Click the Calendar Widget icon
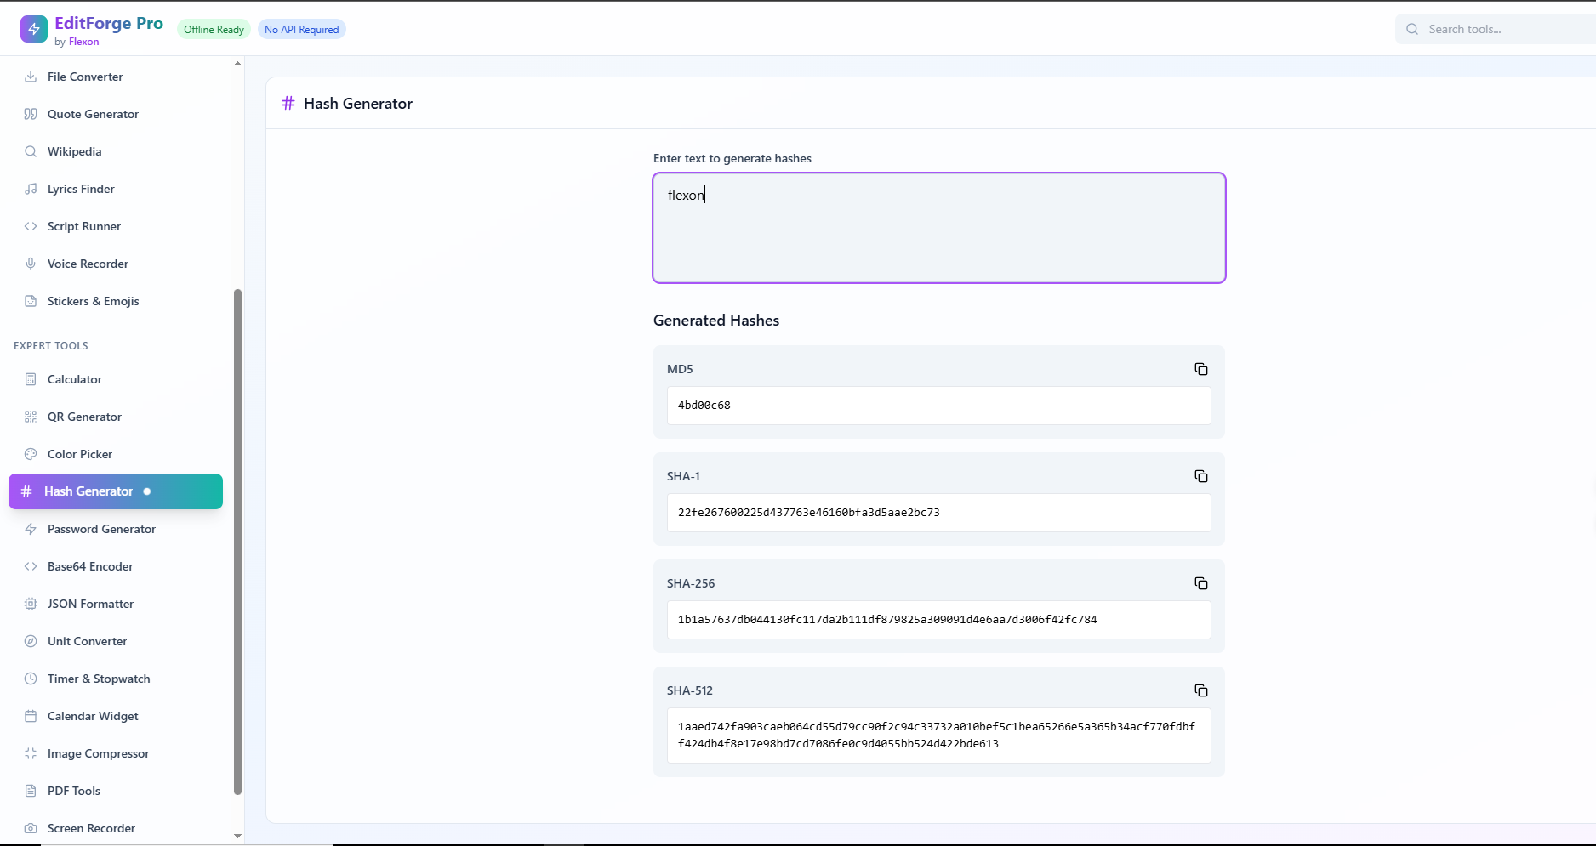 click(x=31, y=716)
